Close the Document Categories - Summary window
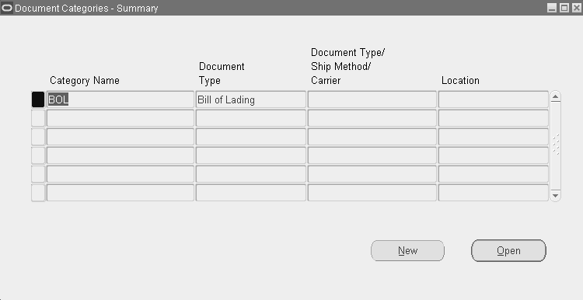This screenshot has width=583, height=300. (576, 8)
